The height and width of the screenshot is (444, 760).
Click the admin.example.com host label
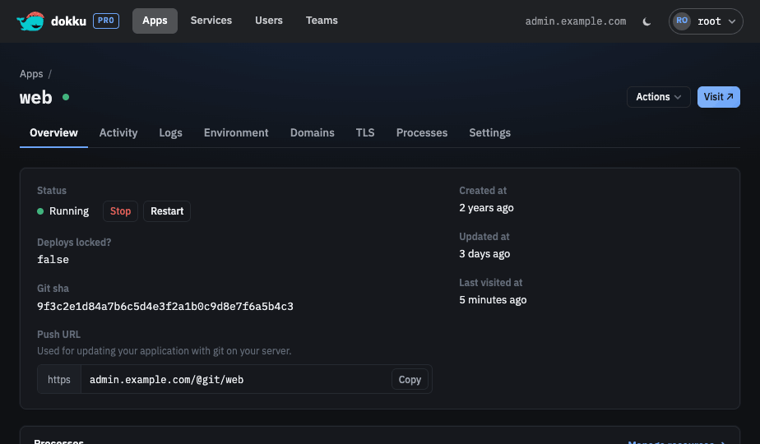(575, 21)
